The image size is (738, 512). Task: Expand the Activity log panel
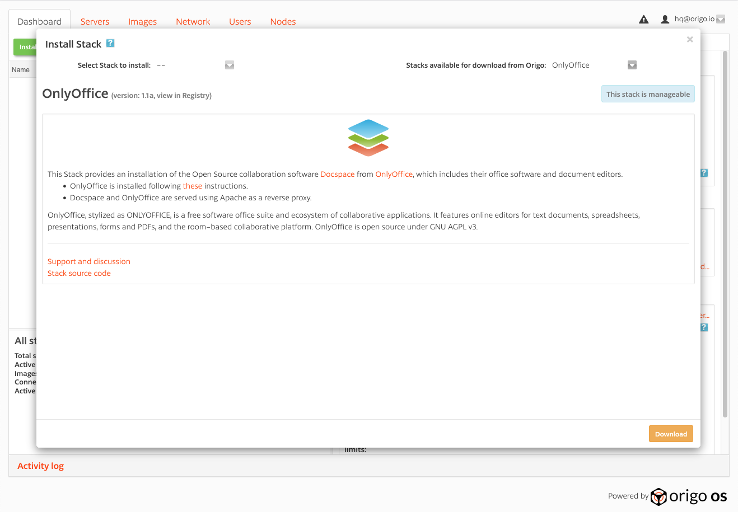click(40, 466)
